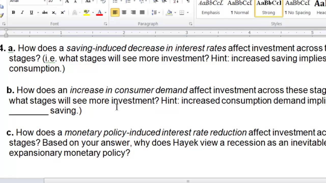Click the Shrink Font icon

click(75, 2)
